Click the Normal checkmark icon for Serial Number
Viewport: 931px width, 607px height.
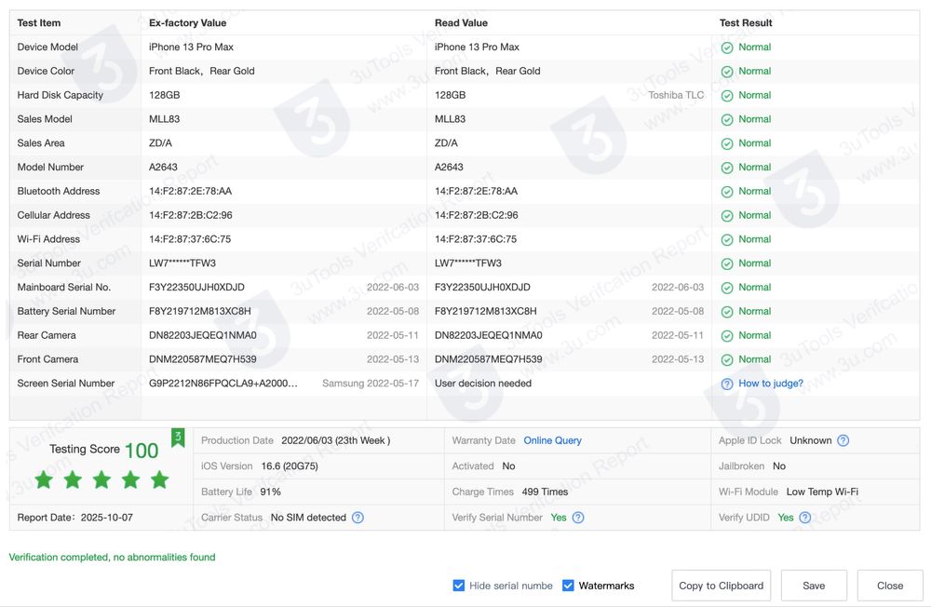point(727,263)
